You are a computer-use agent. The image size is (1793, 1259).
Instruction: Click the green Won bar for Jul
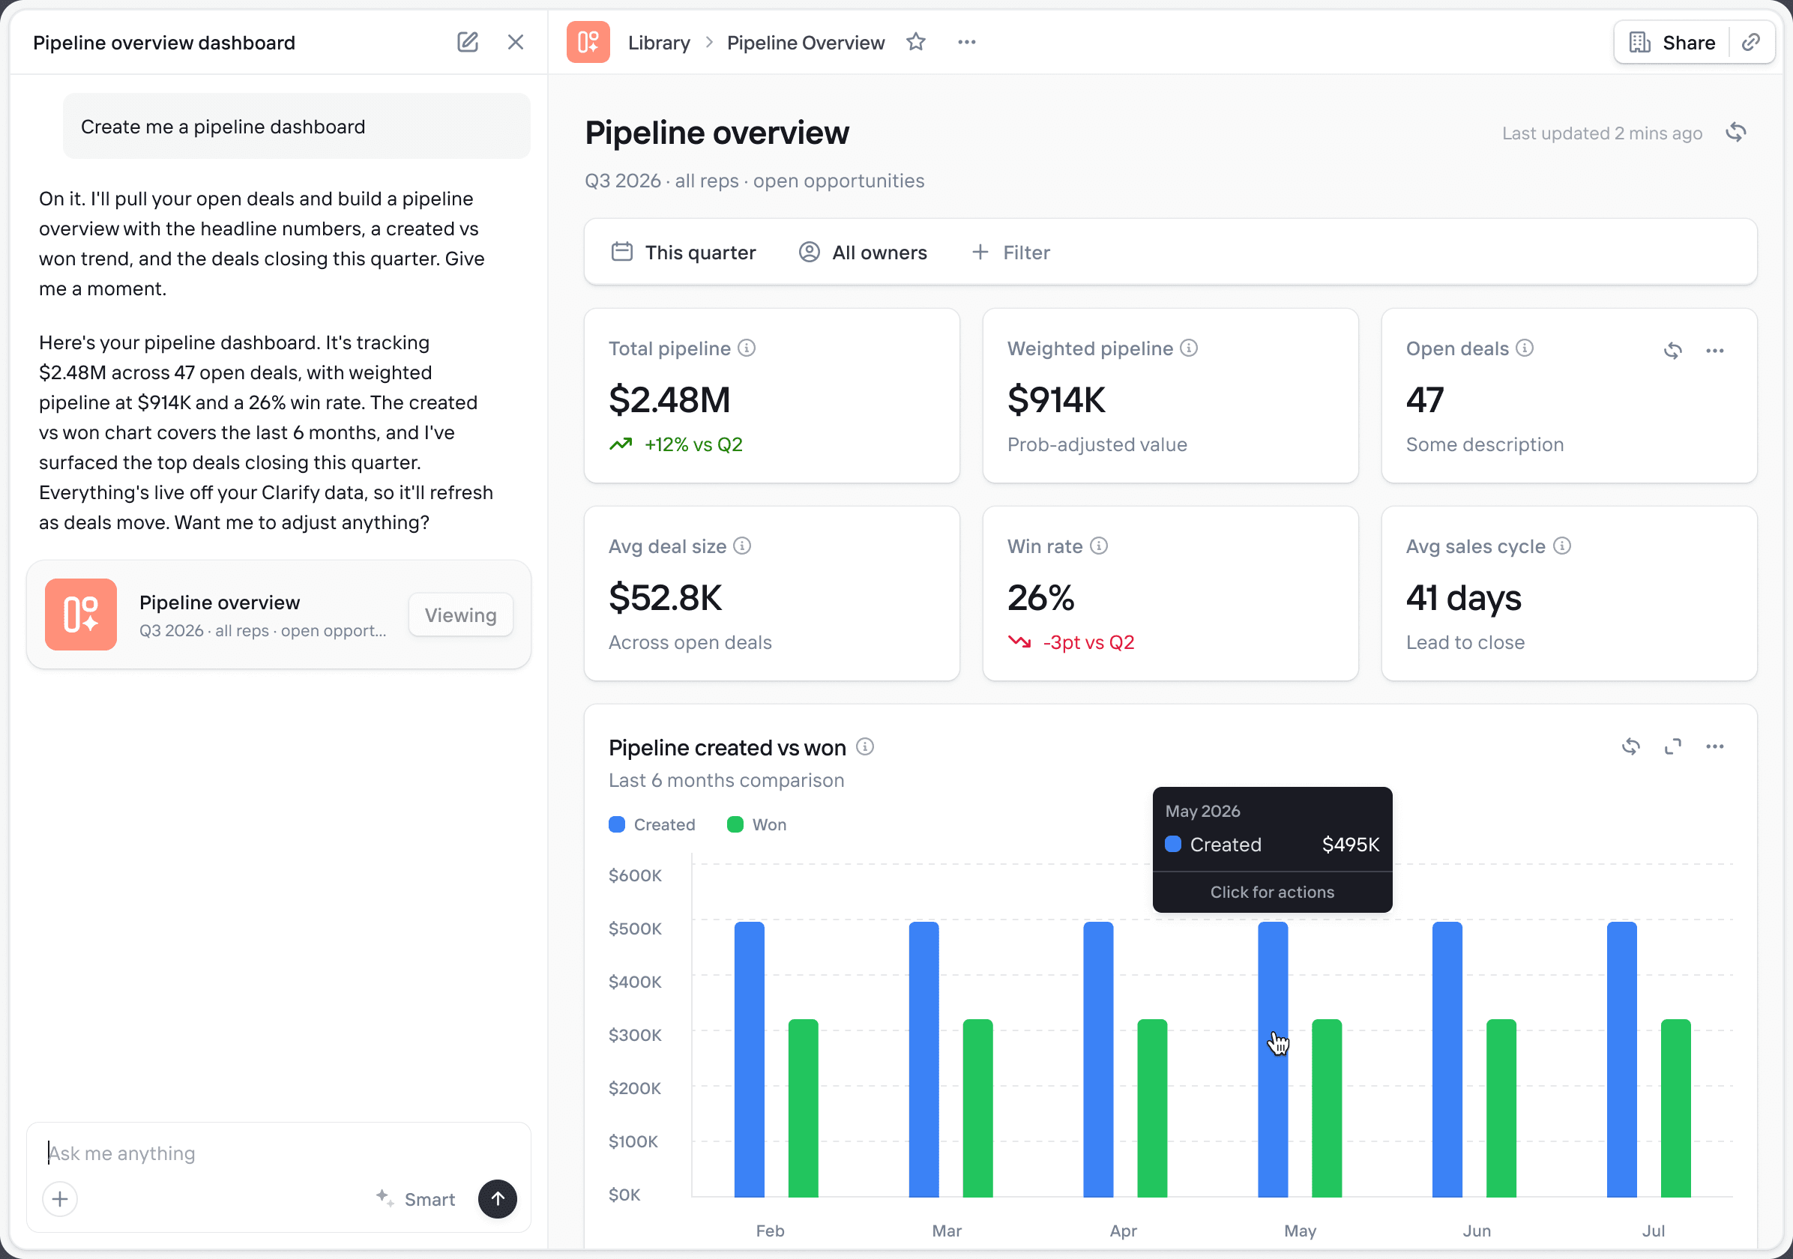click(1676, 1108)
